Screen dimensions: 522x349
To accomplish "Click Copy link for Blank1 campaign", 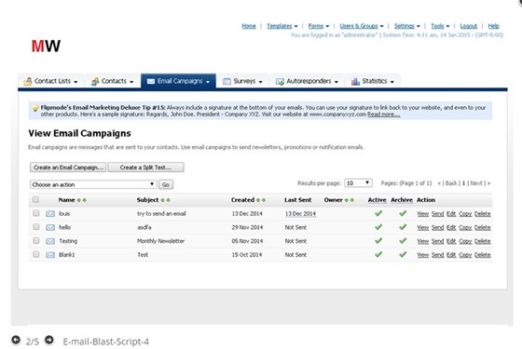I will [465, 255].
